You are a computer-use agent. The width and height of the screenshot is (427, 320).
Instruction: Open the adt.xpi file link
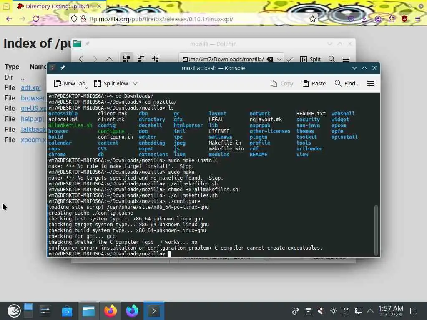(x=31, y=87)
